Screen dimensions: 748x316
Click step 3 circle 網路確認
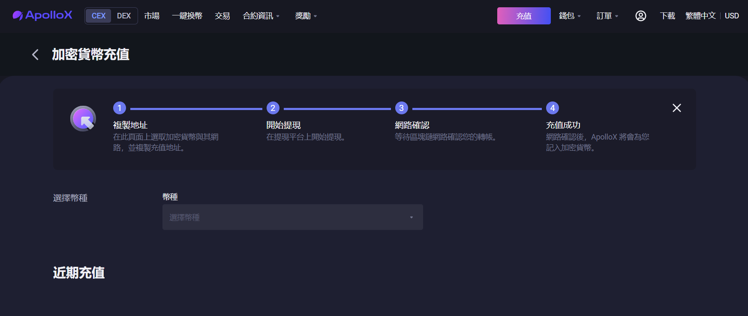coord(402,108)
